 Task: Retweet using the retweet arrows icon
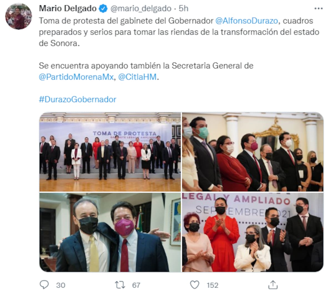(120, 285)
